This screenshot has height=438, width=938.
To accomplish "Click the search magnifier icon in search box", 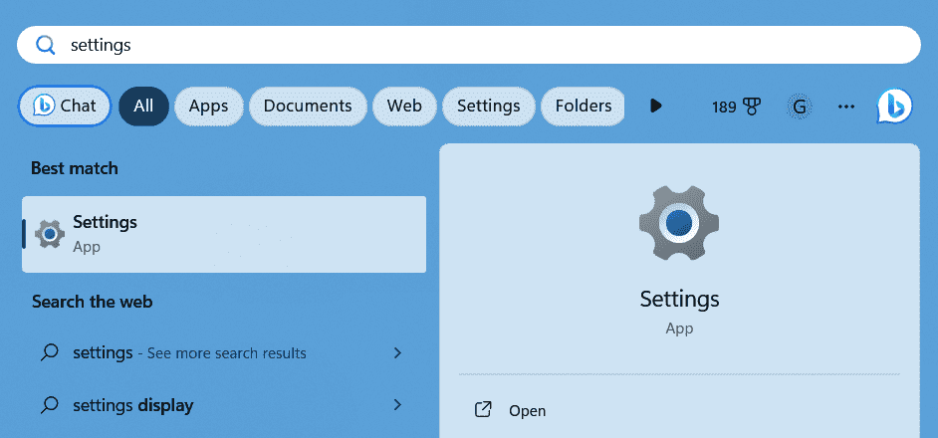I will tap(46, 45).
